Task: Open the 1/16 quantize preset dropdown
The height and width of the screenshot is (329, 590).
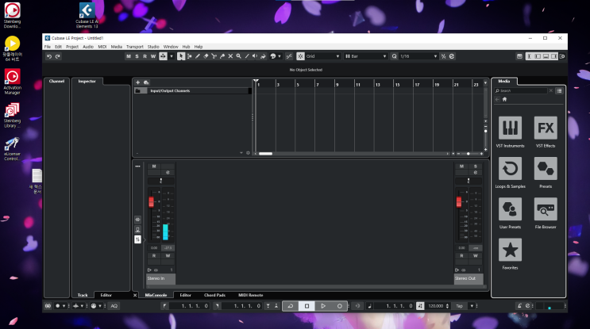Action: (417, 56)
